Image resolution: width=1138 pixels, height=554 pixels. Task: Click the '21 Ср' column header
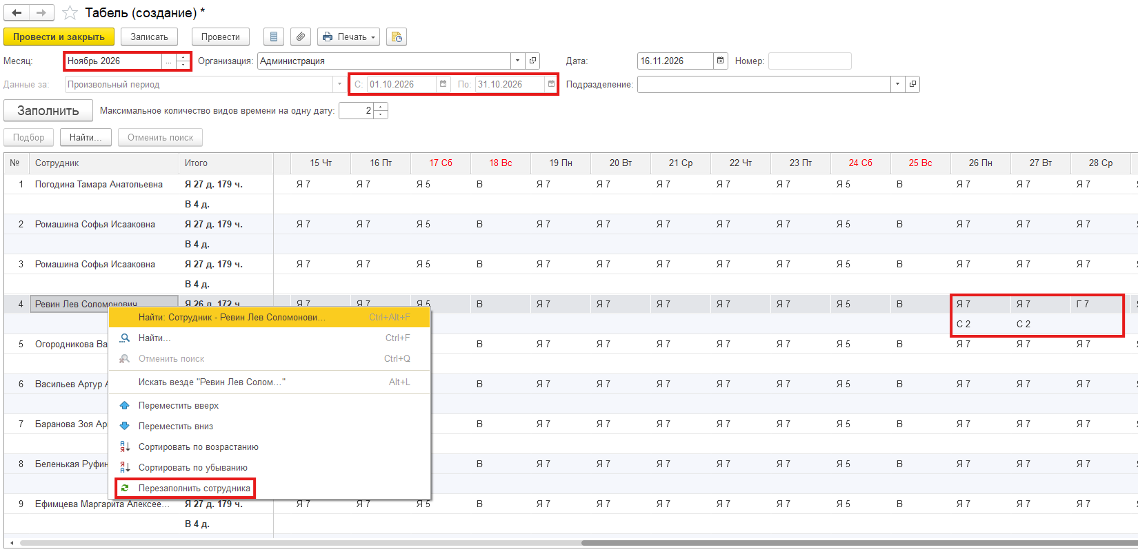[x=681, y=163]
